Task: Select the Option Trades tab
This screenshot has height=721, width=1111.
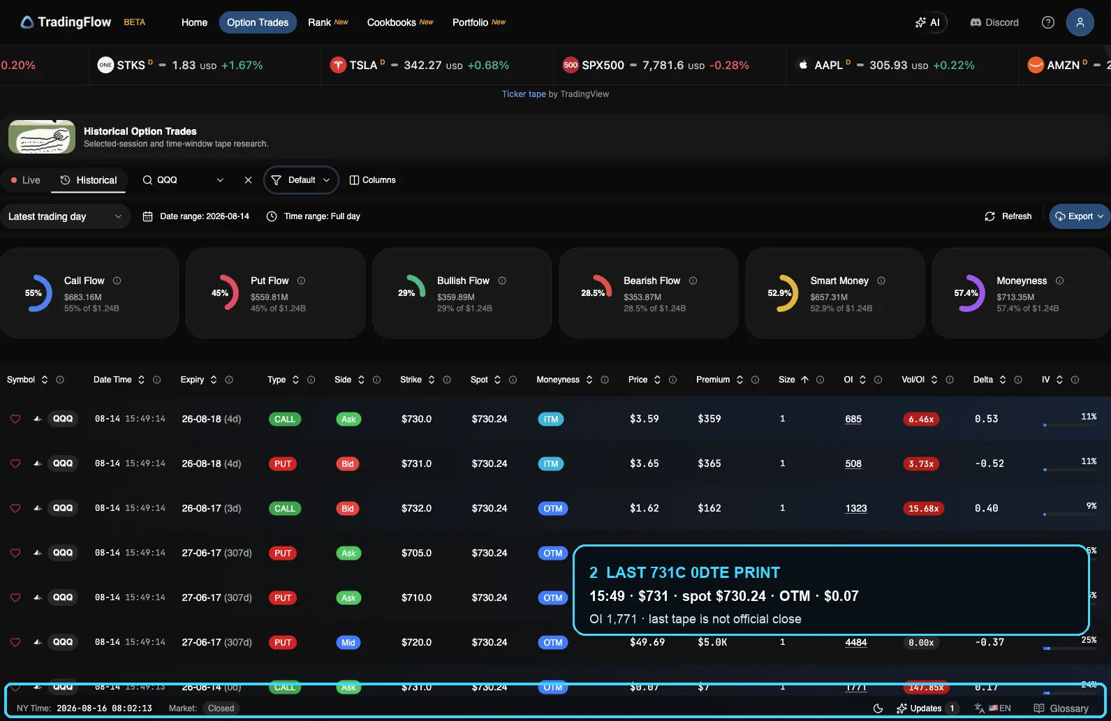Action: click(x=258, y=22)
